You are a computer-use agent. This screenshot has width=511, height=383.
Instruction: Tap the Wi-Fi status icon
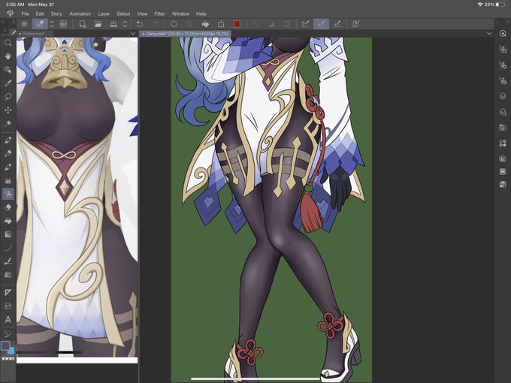(480, 5)
